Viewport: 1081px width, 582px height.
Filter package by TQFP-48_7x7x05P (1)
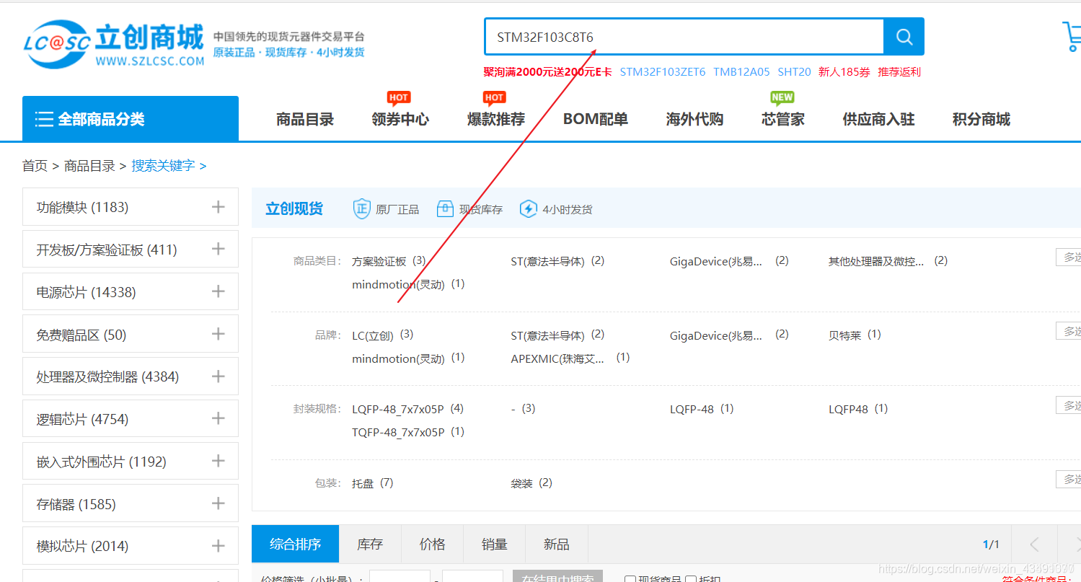407,432
